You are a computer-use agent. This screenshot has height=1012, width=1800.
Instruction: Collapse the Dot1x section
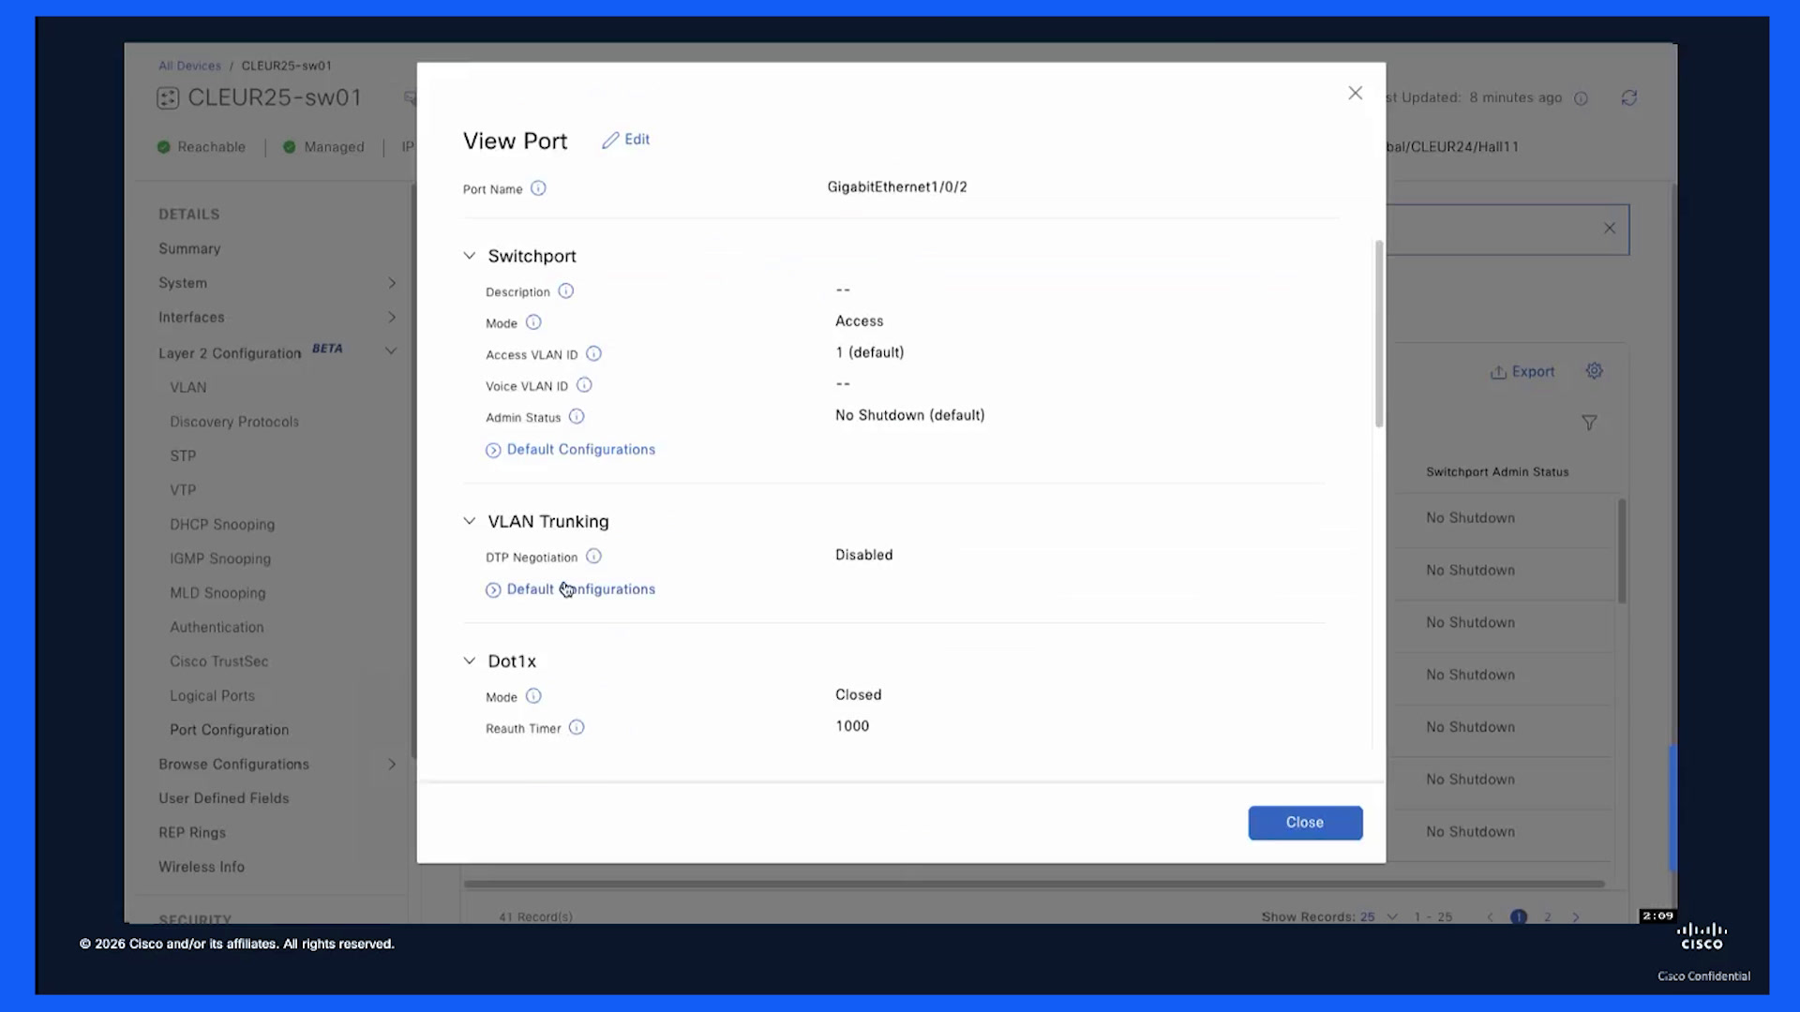(470, 661)
